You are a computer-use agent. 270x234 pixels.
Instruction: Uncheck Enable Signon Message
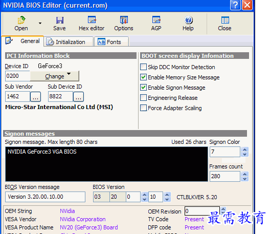pos(143,88)
